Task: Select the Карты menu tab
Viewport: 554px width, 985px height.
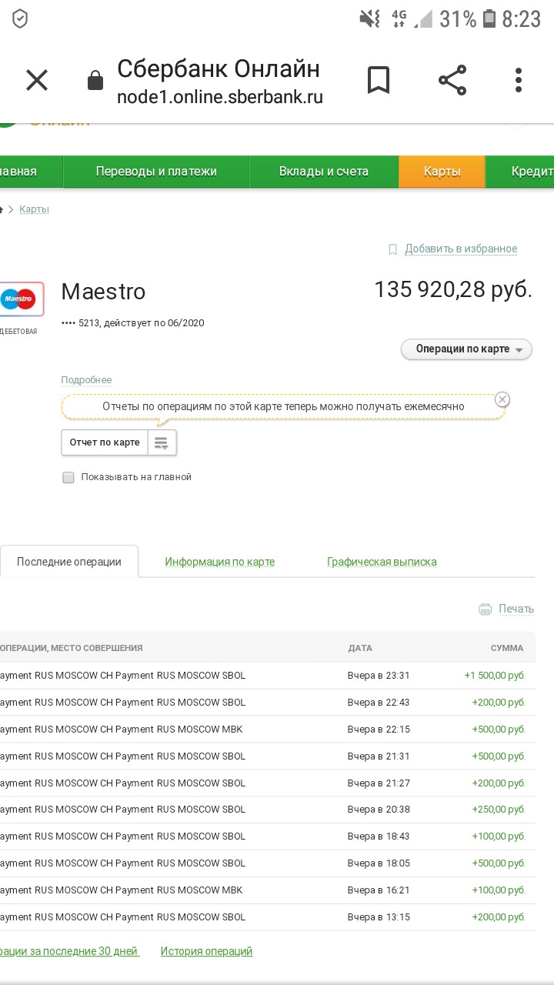Action: click(442, 172)
